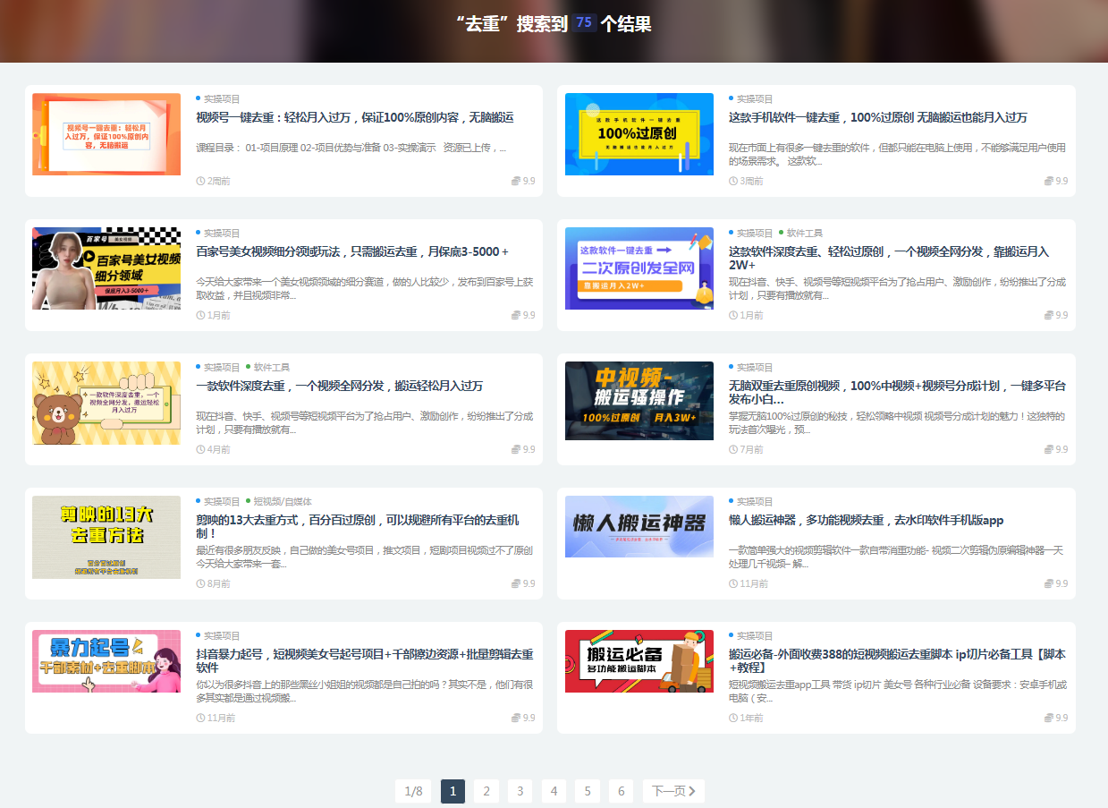Click the clock icon beside "2周前"
Screen dimensions: 1108x808
pyautogui.click(x=200, y=181)
